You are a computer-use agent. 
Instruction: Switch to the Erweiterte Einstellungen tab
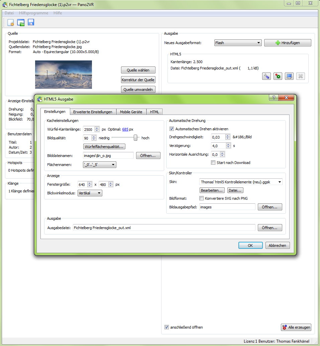tap(93, 112)
